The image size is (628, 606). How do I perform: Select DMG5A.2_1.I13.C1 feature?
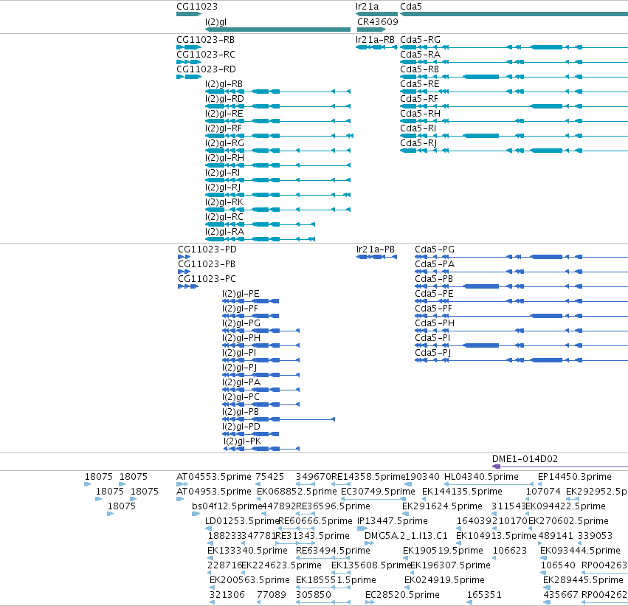[369, 543]
